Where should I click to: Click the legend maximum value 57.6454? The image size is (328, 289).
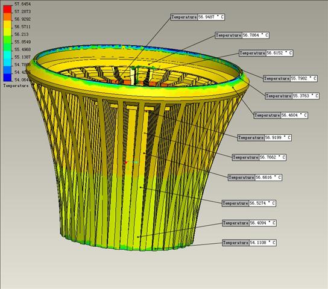click(22, 4)
